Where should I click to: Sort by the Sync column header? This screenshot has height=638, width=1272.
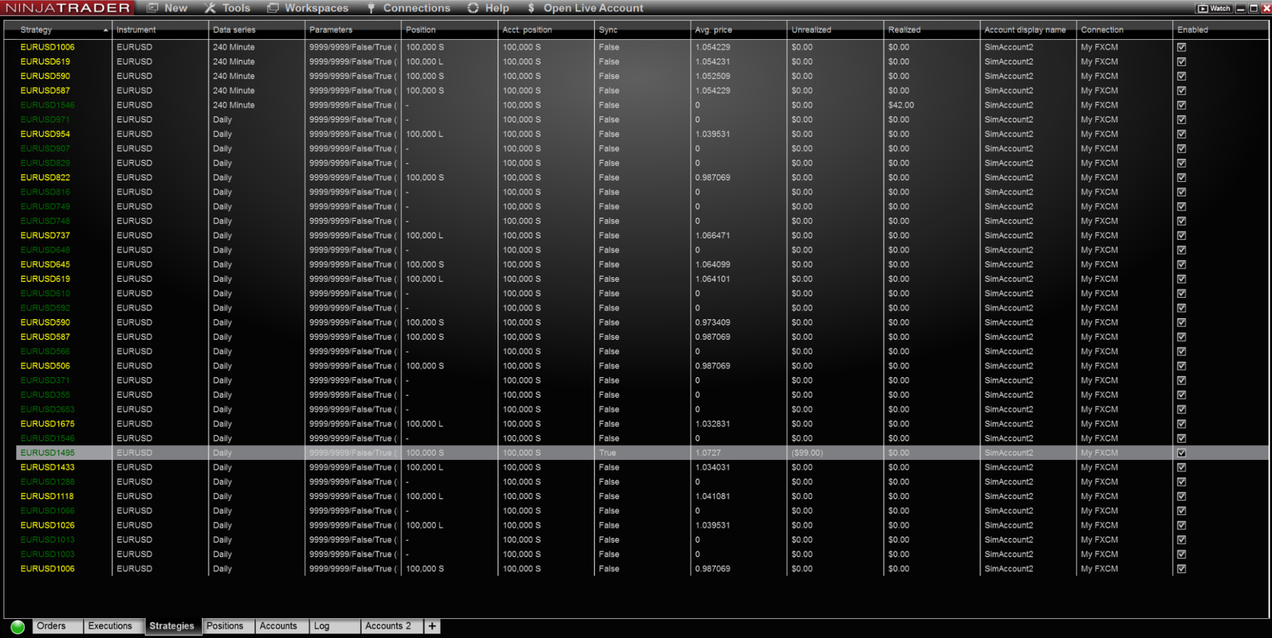click(643, 30)
